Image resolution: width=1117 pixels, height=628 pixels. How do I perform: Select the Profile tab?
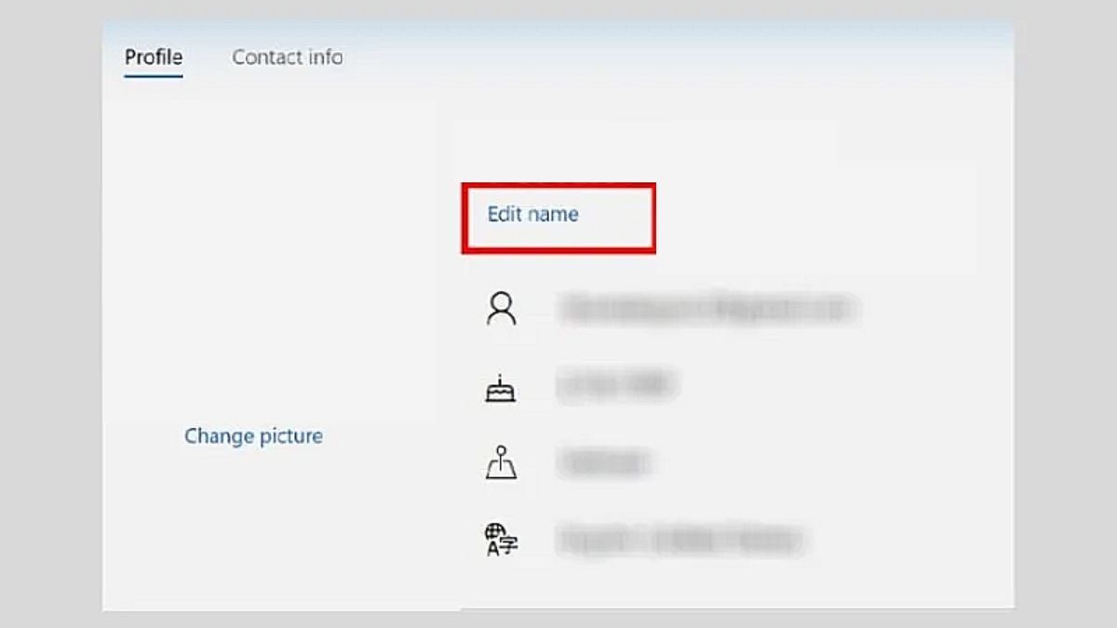coord(153,56)
